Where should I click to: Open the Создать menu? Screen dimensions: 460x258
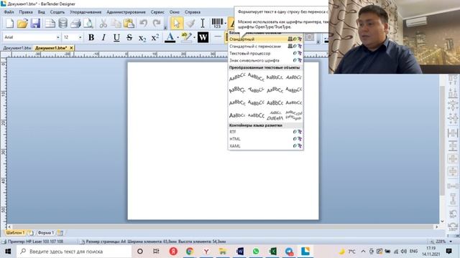point(57,12)
